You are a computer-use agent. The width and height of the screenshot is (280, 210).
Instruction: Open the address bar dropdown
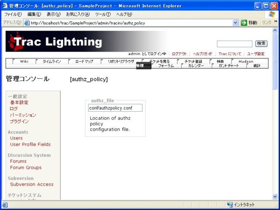(235, 23)
